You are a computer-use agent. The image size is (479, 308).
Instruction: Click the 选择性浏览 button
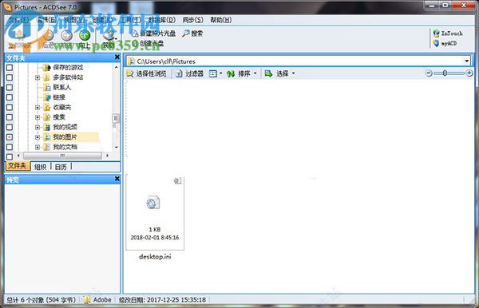(147, 73)
